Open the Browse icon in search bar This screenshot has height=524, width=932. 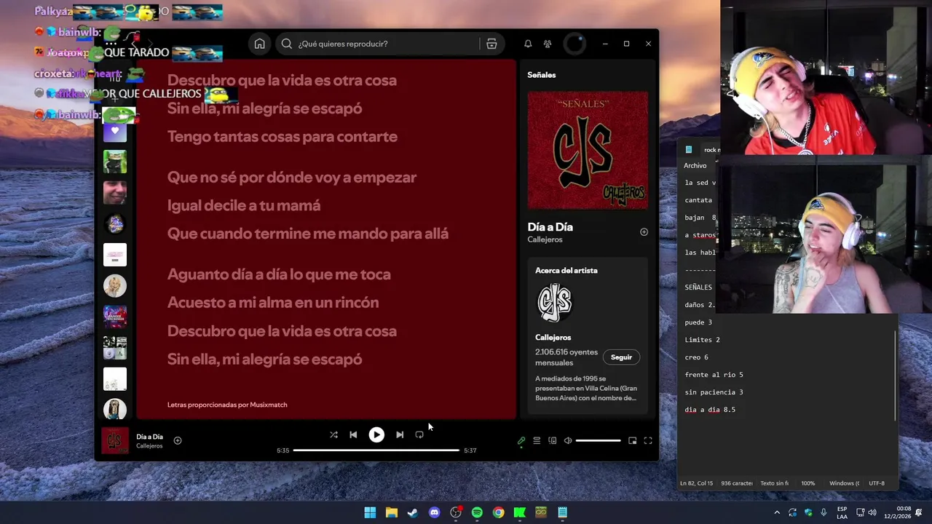[491, 44]
